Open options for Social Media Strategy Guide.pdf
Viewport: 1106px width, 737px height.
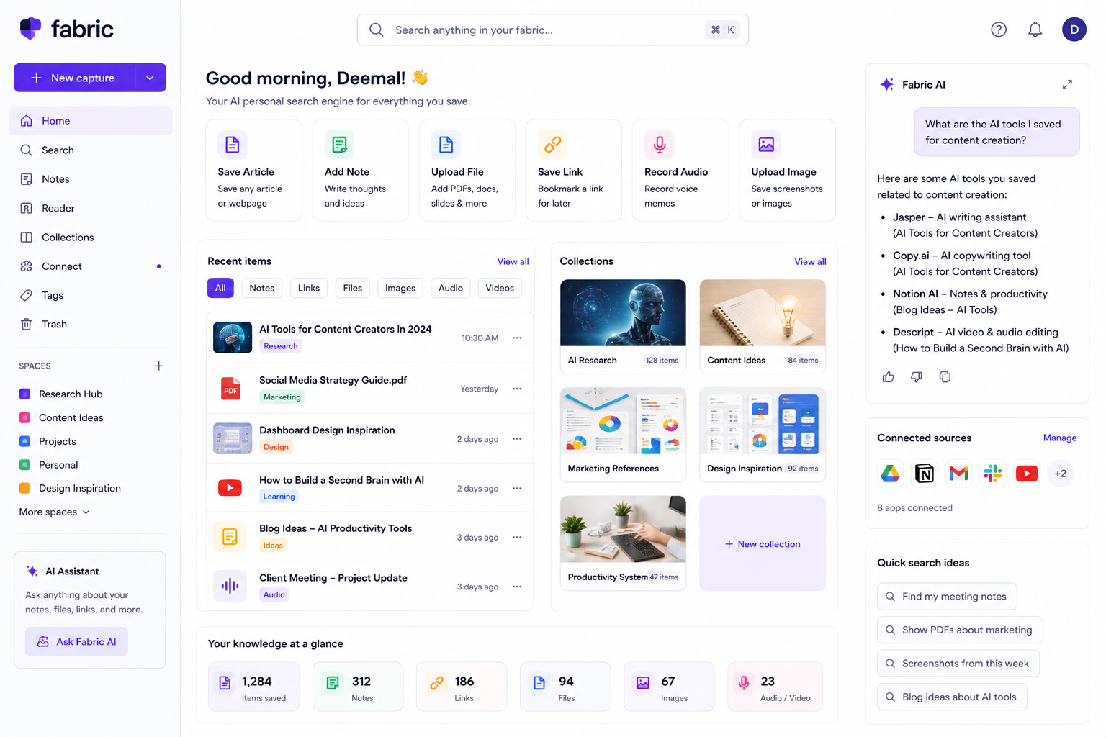(517, 389)
